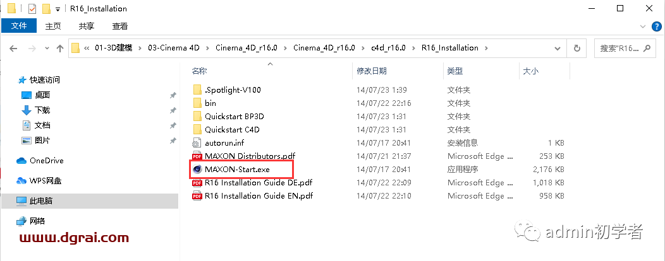Switch to the 主页 ribbon tab
The height and width of the screenshot is (261, 665).
tap(53, 26)
